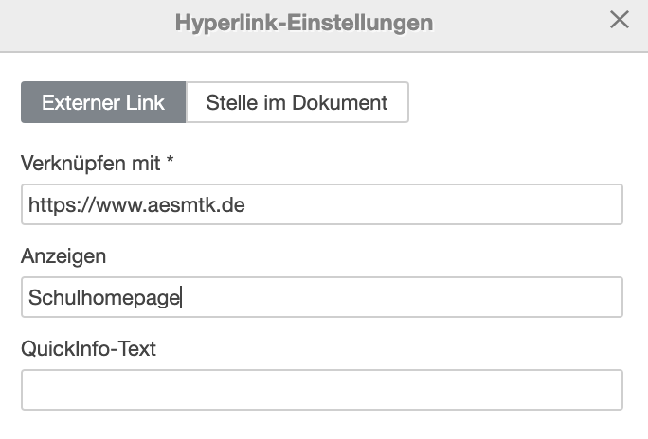Click empty space right of Schulhomepage text
The width and height of the screenshot is (648, 439).
tap(398, 297)
